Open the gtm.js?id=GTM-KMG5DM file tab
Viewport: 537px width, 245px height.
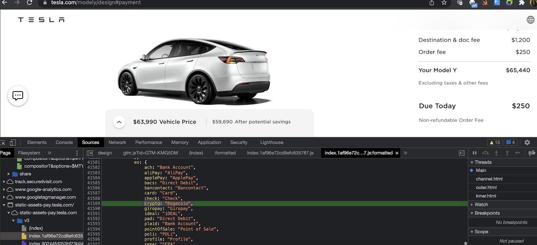point(151,153)
